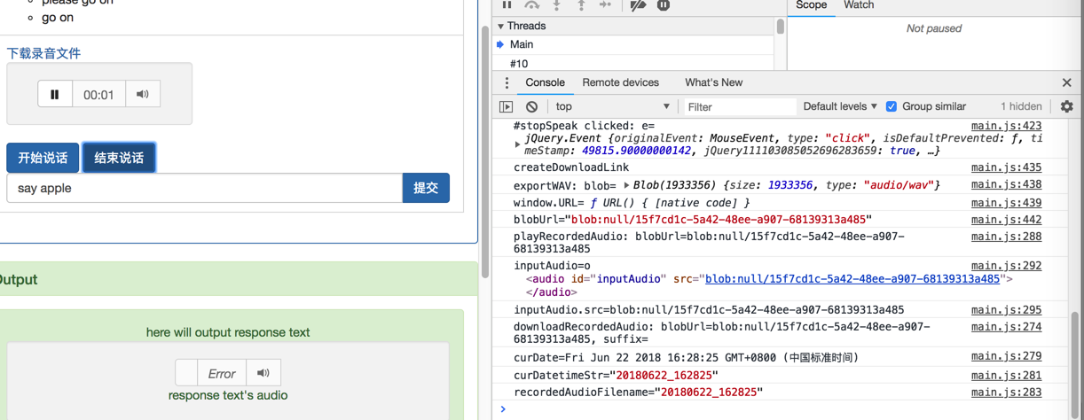Open the Default levels dropdown
This screenshot has width=1084, height=420.
point(840,106)
